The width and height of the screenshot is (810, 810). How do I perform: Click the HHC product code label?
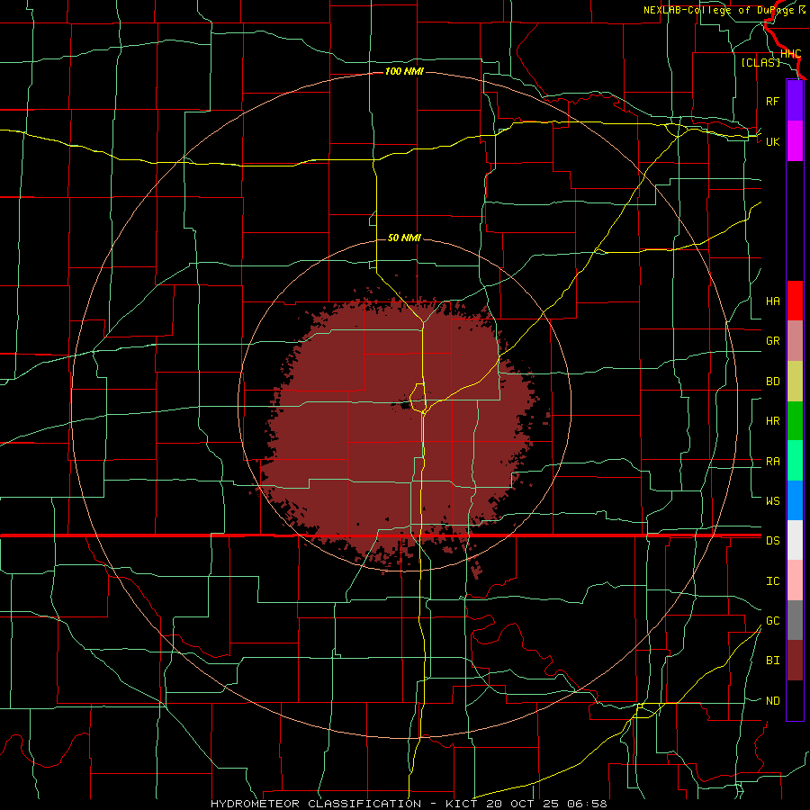point(790,54)
